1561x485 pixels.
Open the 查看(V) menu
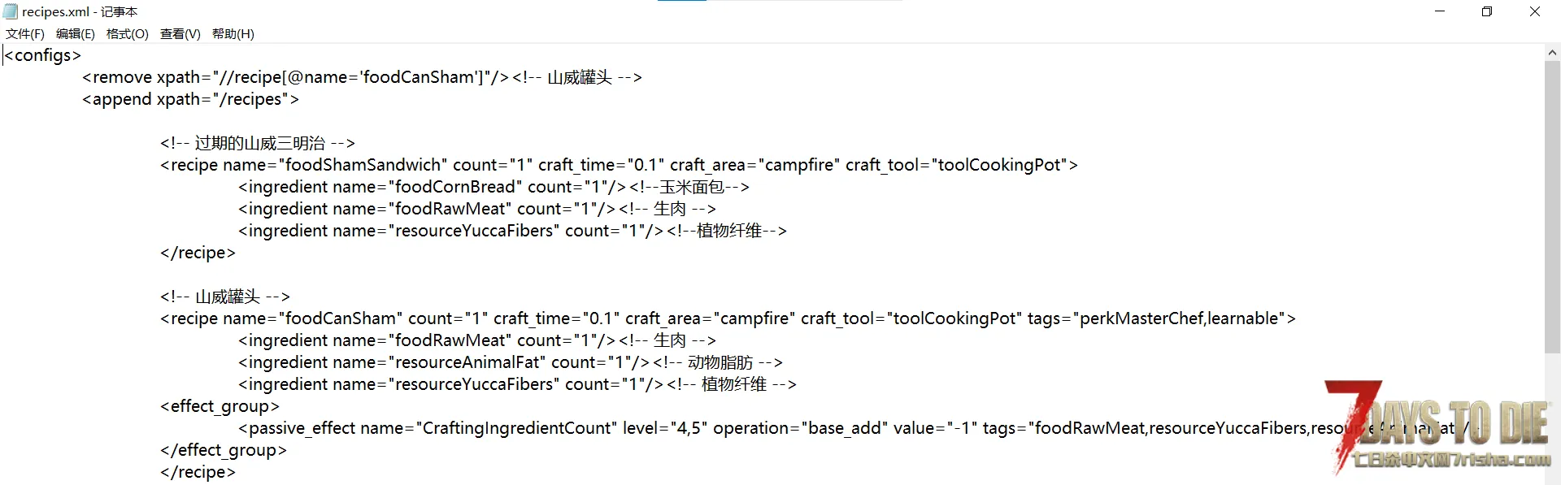click(x=180, y=34)
